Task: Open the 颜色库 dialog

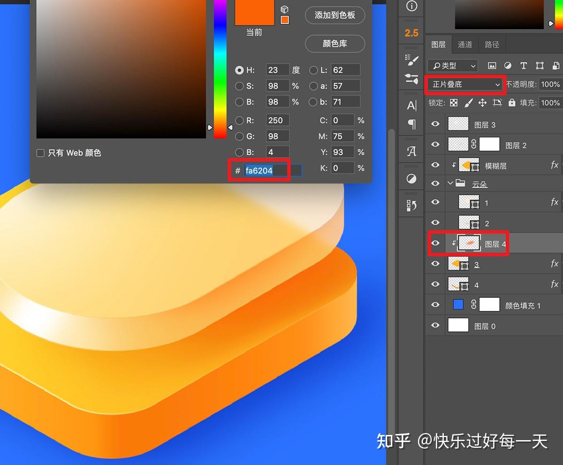Action: pos(335,44)
